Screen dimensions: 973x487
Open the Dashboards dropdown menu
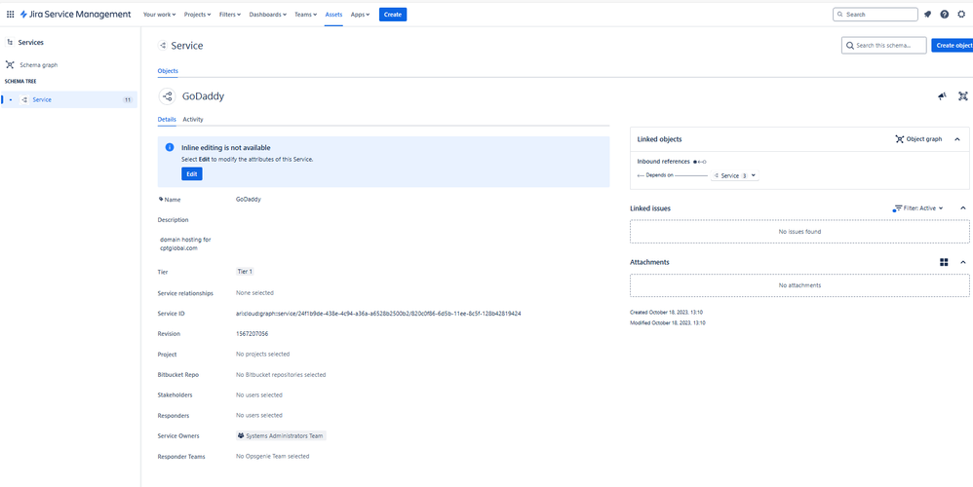(x=268, y=15)
